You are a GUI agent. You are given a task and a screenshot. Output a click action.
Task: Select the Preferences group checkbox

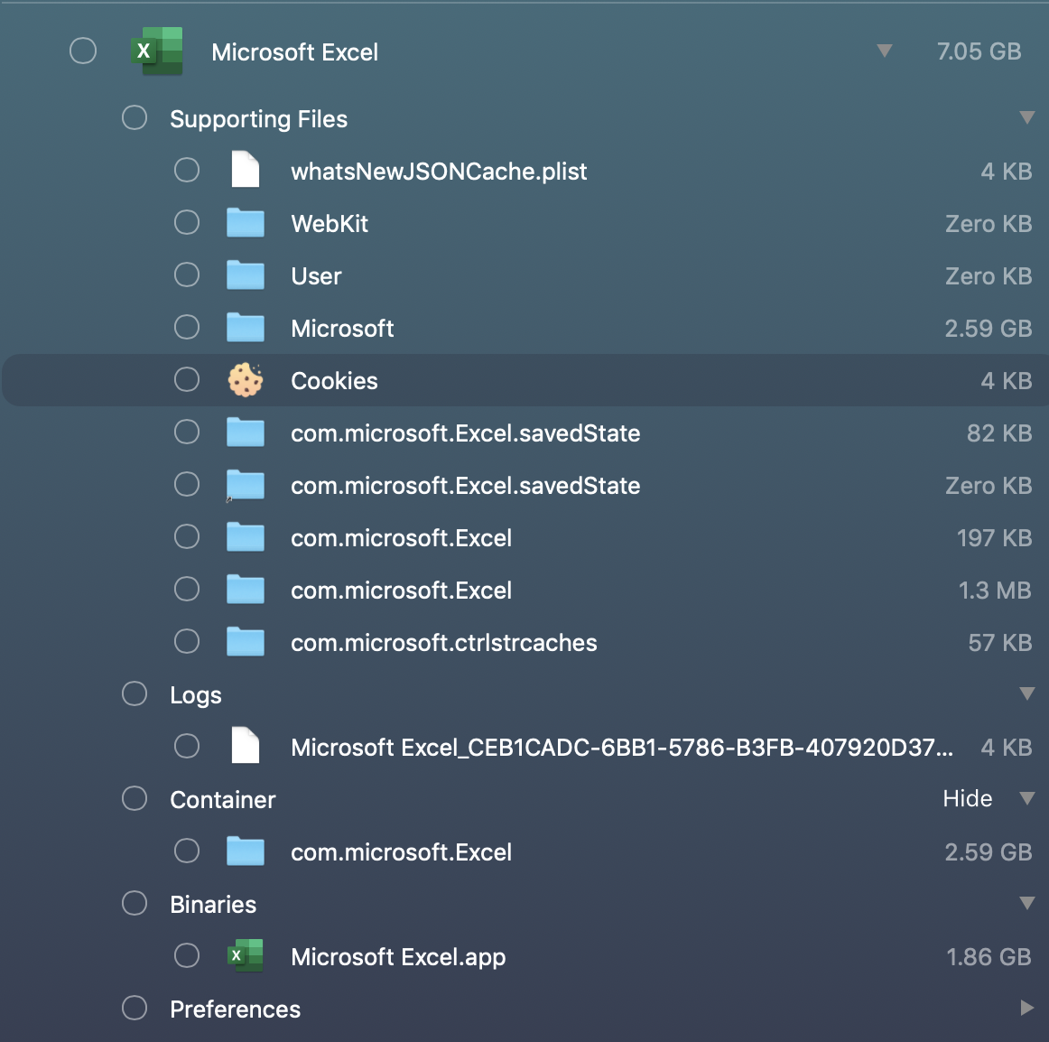tap(135, 1008)
